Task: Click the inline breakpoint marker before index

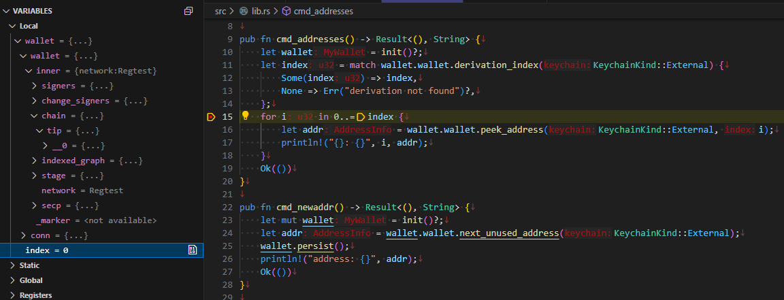Action: coord(361,117)
